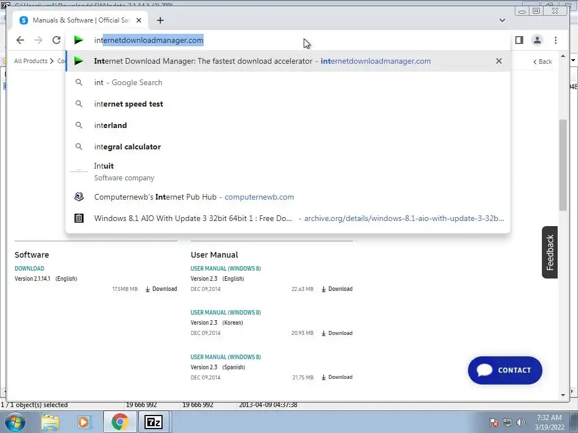Viewport: 578px width, 433px height.
Task: Remove the Internet Download Manager suggestion
Action: click(499, 61)
